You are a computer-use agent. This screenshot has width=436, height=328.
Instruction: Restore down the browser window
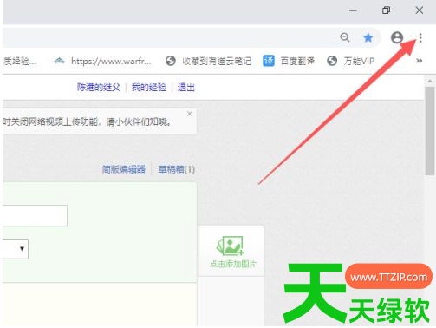(x=386, y=10)
